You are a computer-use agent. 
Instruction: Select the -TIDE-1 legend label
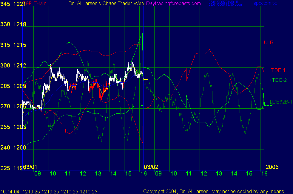277,70
